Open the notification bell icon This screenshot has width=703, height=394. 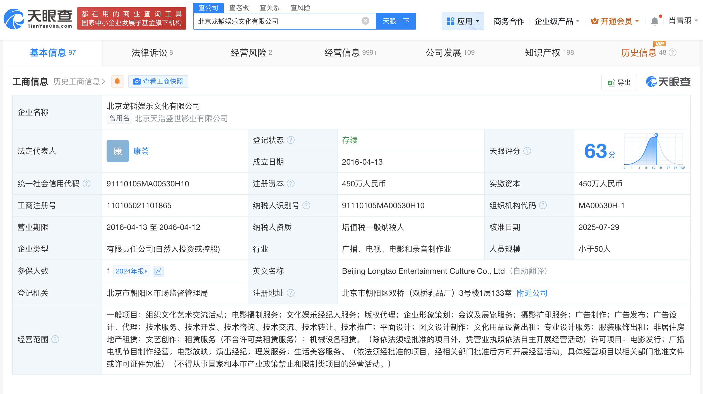click(x=654, y=21)
